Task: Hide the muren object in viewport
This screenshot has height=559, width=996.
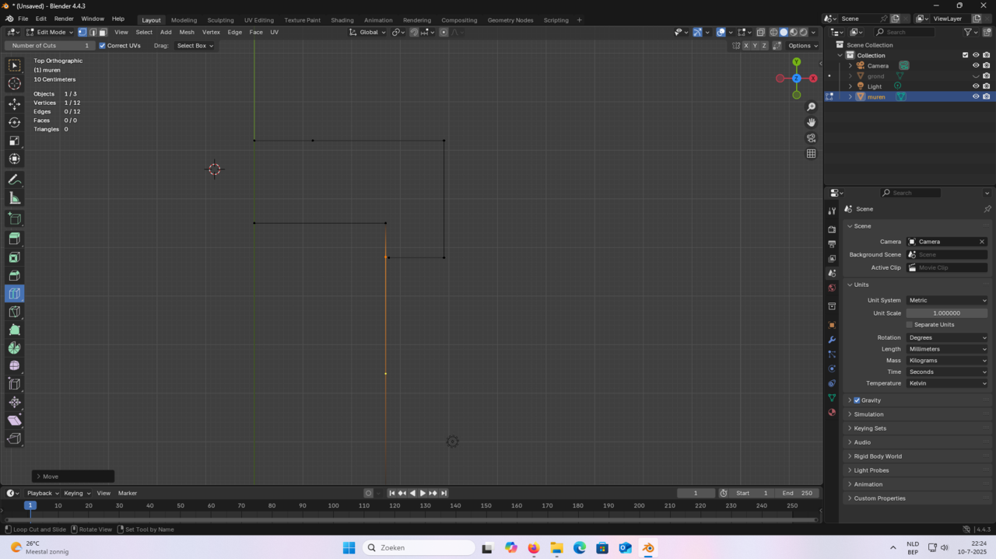Action: [x=976, y=96]
